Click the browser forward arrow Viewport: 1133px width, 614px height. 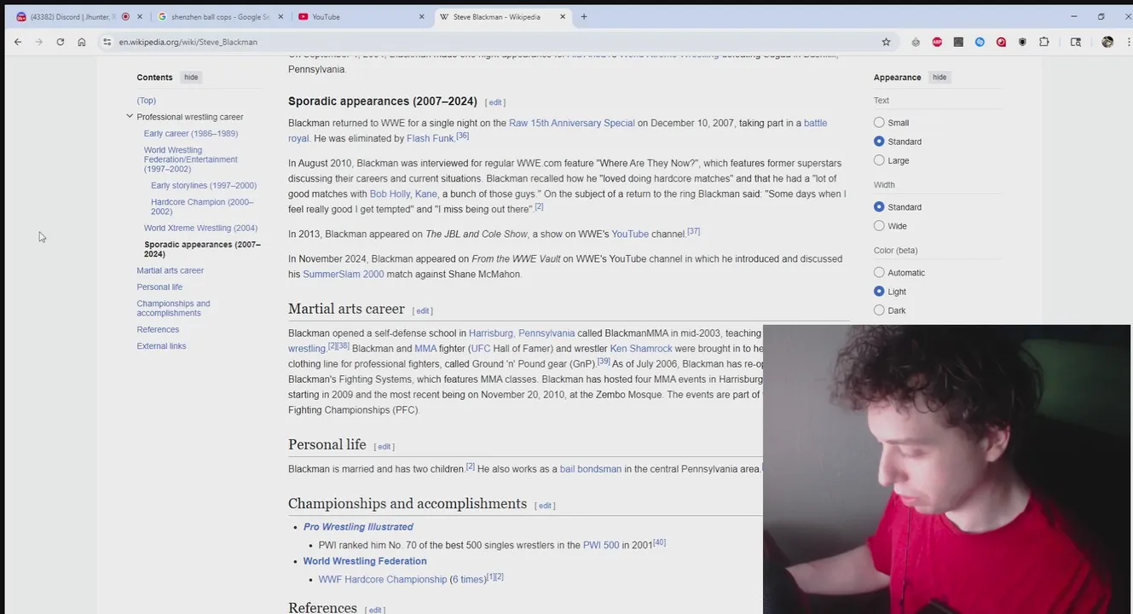click(x=38, y=42)
